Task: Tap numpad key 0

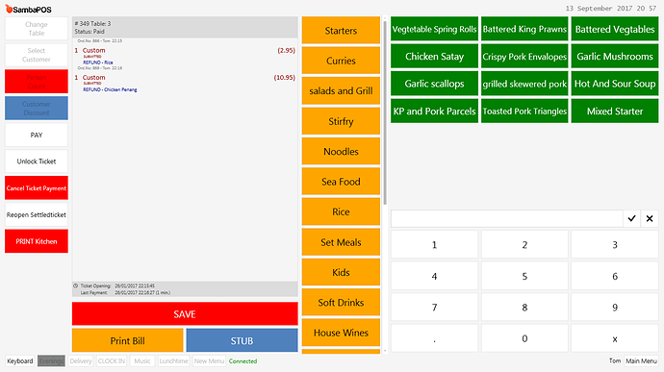Action: coord(524,338)
